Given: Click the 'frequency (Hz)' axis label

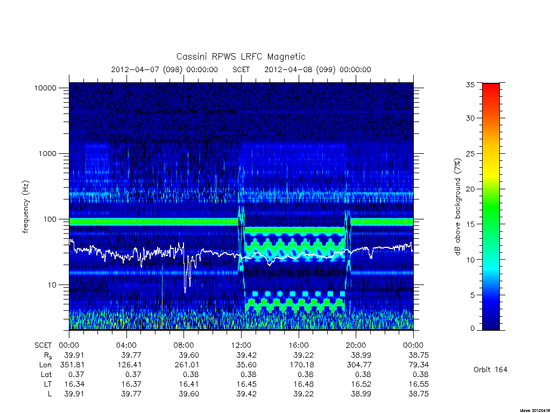Looking at the screenshot, I should [25, 207].
